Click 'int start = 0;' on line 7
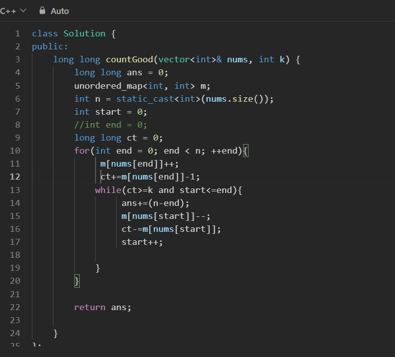The height and width of the screenshot is (357, 395). pos(111,112)
